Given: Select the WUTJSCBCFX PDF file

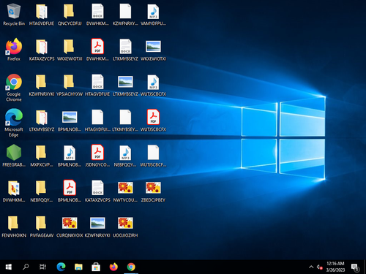Looking at the screenshot, I should pos(153,121).
